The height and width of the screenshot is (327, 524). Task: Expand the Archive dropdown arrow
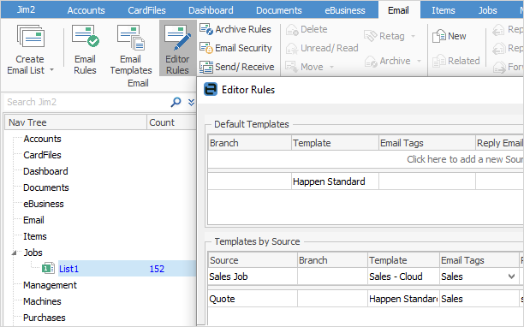coord(419,61)
